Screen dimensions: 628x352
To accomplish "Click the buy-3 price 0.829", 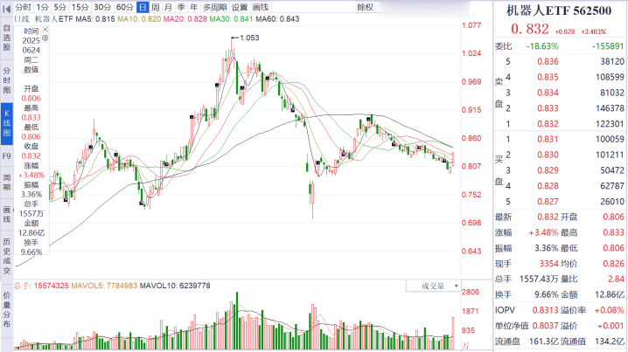I will pos(548,170).
